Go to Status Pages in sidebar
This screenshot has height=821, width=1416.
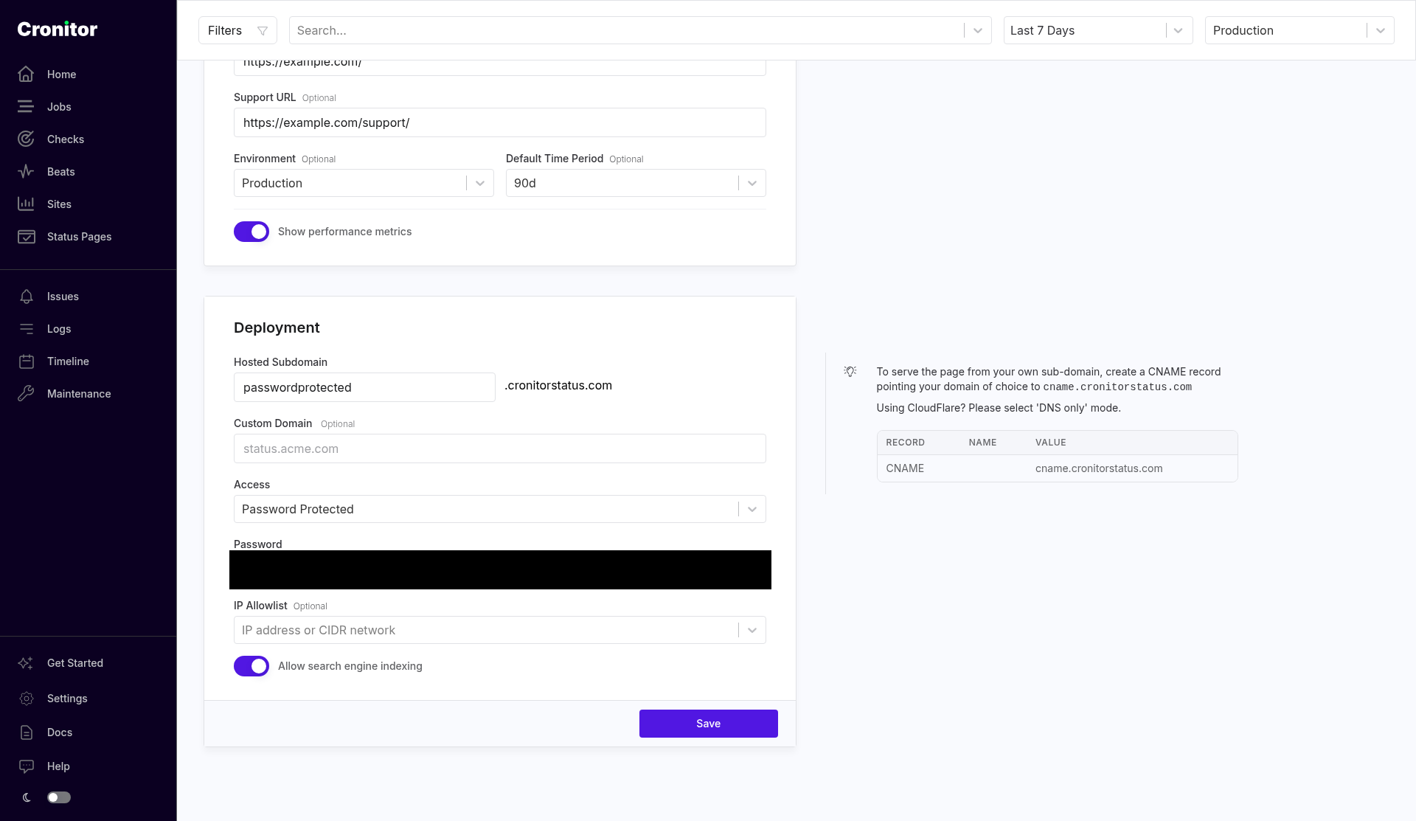(80, 237)
